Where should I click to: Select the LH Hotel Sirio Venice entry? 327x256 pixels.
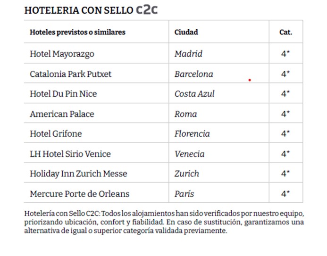click(70, 154)
